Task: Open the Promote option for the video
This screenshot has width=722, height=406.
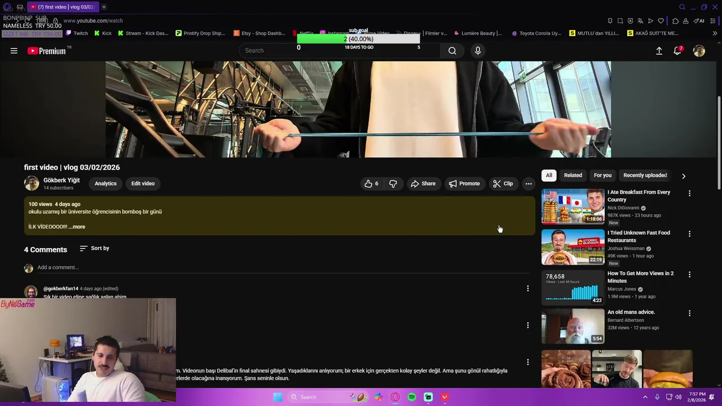Action: pos(464,183)
